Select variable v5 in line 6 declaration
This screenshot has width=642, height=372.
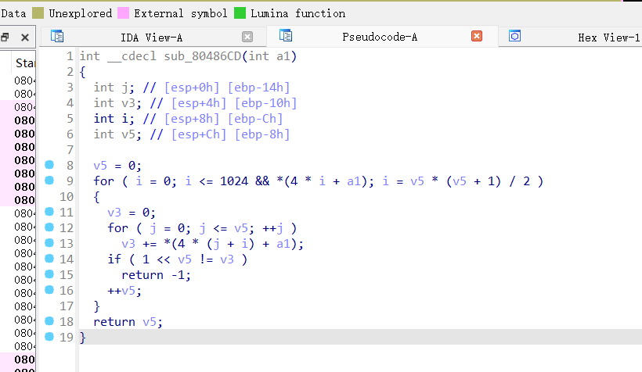[x=128, y=134]
